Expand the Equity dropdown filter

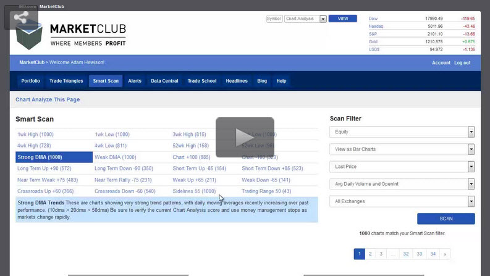click(x=402, y=132)
